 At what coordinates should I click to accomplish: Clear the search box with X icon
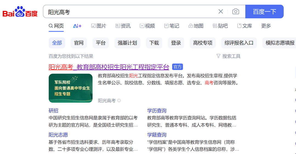point(221,11)
